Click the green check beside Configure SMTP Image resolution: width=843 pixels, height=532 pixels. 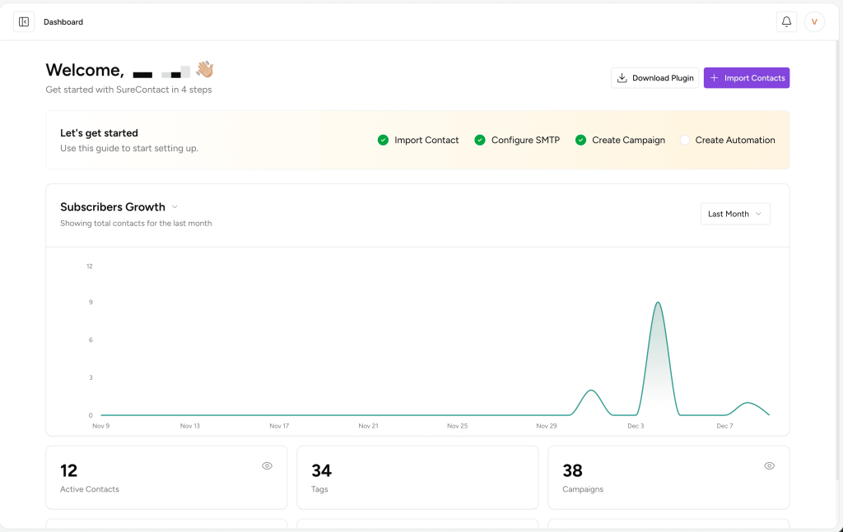[x=480, y=140]
